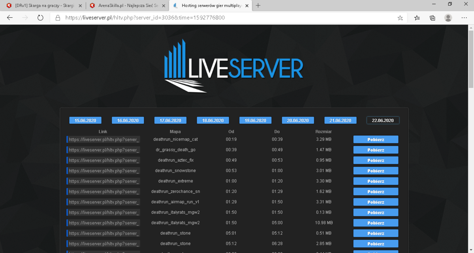Reload the page using the refresh icon

(40, 18)
